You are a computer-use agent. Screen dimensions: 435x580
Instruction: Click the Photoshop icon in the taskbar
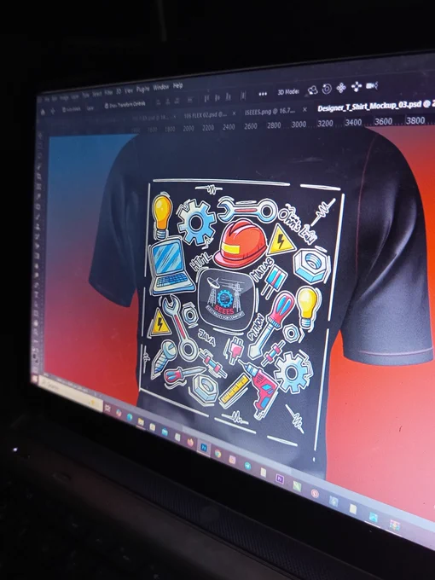204,447
